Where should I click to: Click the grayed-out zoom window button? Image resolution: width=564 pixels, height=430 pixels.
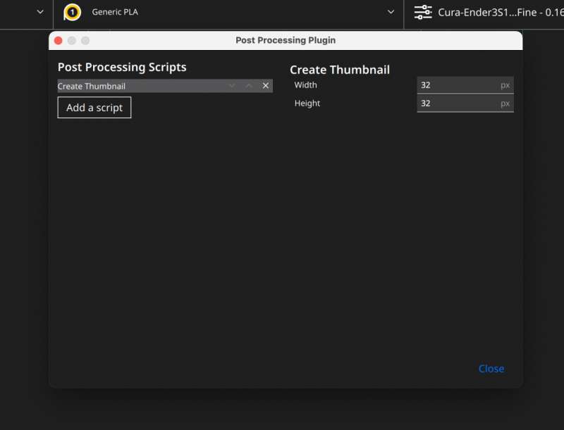pyautogui.click(x=85, y=41)
